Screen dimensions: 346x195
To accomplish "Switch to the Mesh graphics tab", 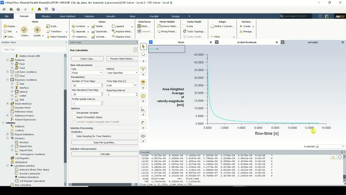I will [181, 42].
